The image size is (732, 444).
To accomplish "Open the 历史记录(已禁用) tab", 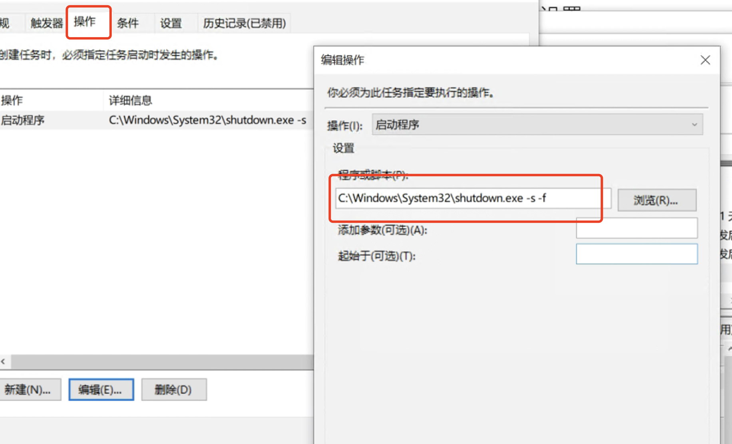I will click(x=244, y=23).
